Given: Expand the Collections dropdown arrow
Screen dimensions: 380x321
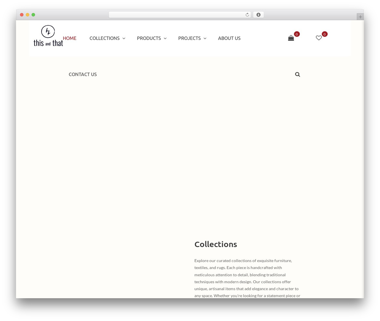Looking at the screenshot, I should pos(124,38).
